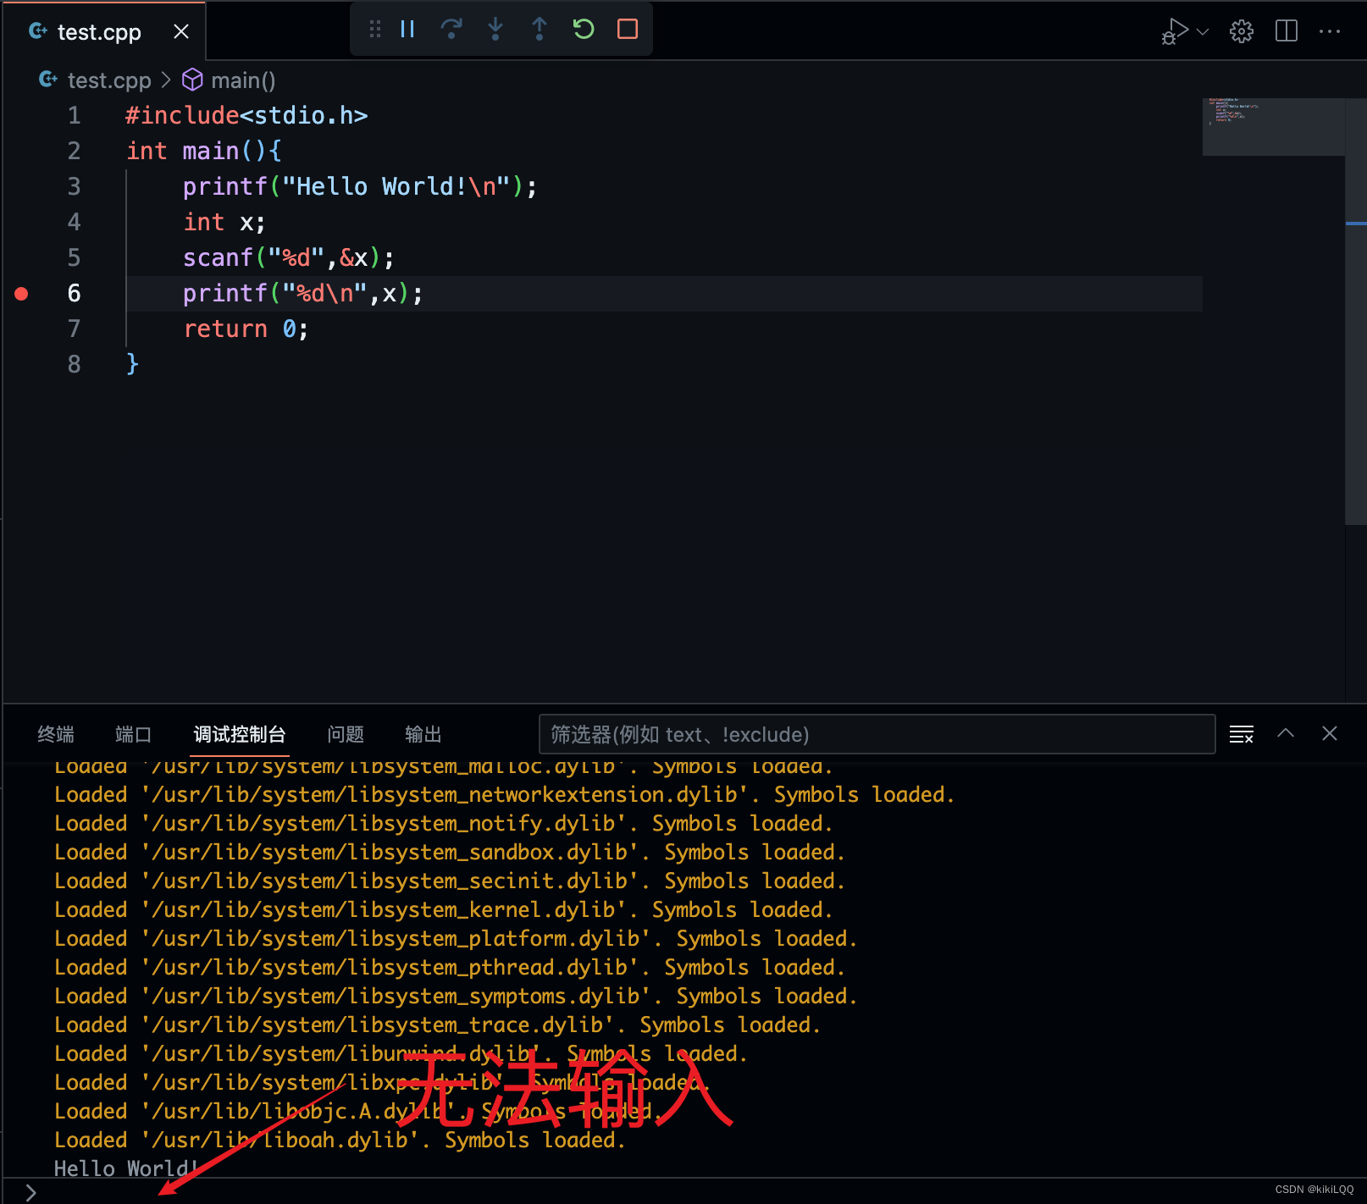Maximize the panel with the up chevron

[x=1286, y=733]
